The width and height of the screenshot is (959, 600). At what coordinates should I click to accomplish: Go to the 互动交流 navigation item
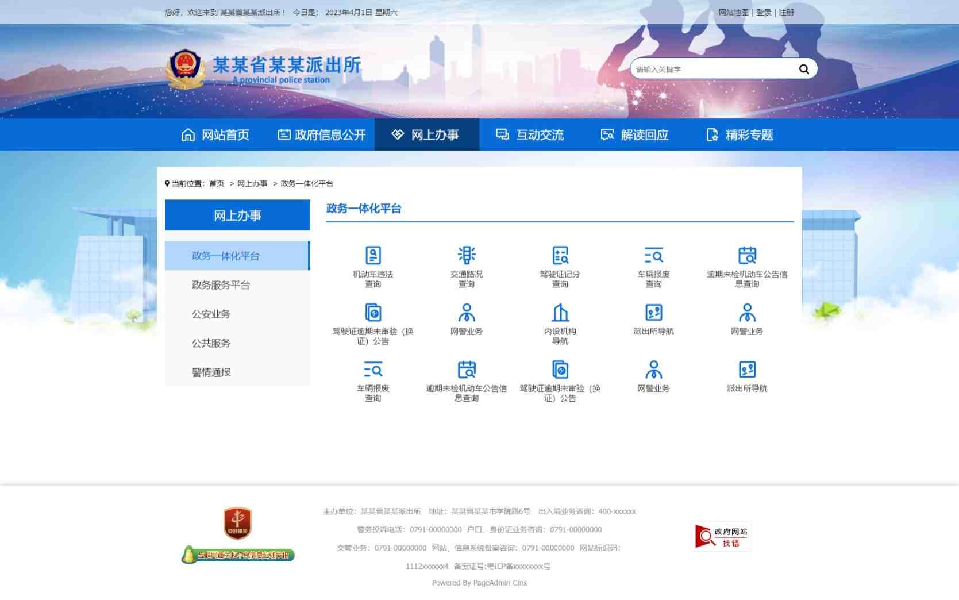(530, 135)
